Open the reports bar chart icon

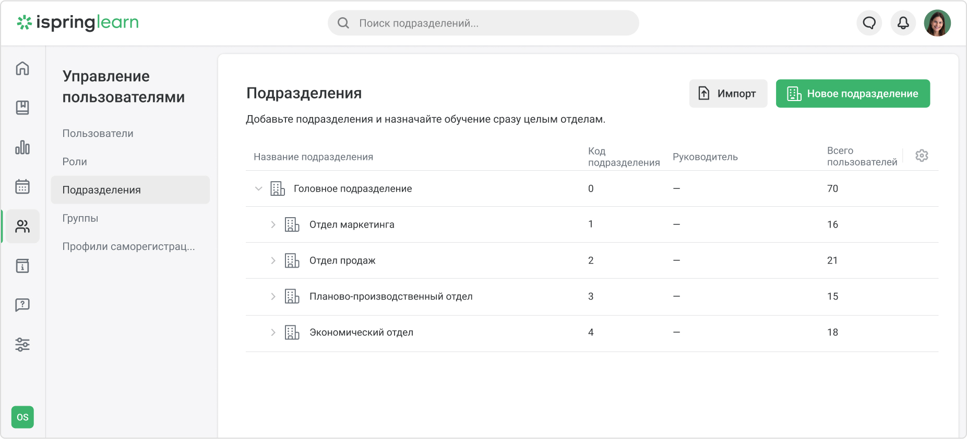point(22,147)
